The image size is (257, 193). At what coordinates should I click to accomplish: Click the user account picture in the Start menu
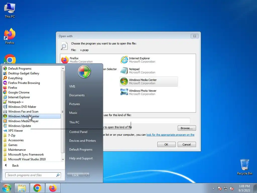click(84, 72)
